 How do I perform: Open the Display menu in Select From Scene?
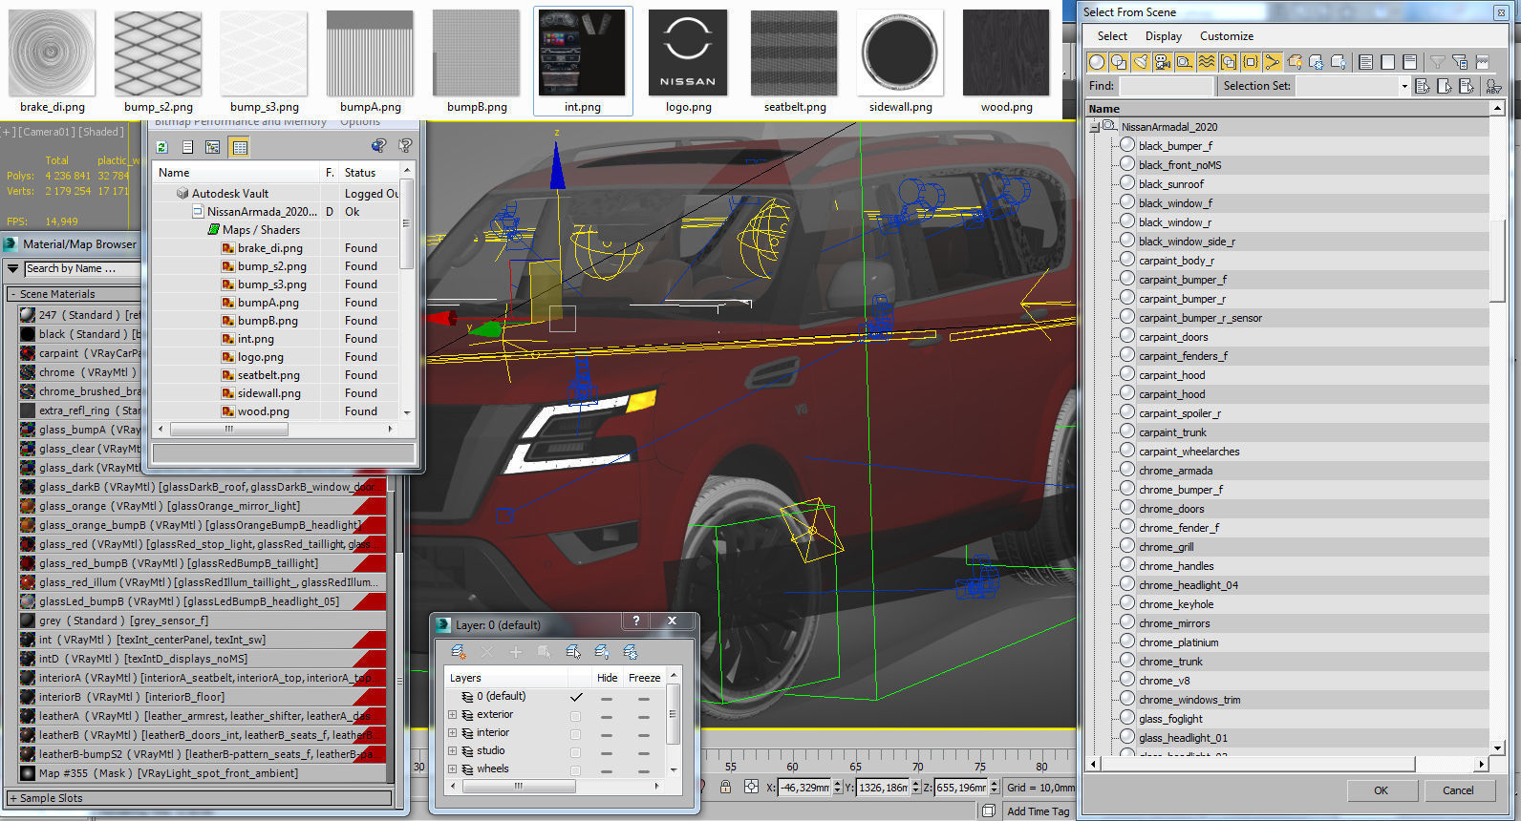pyautogui.click(x=1164, y=36)
